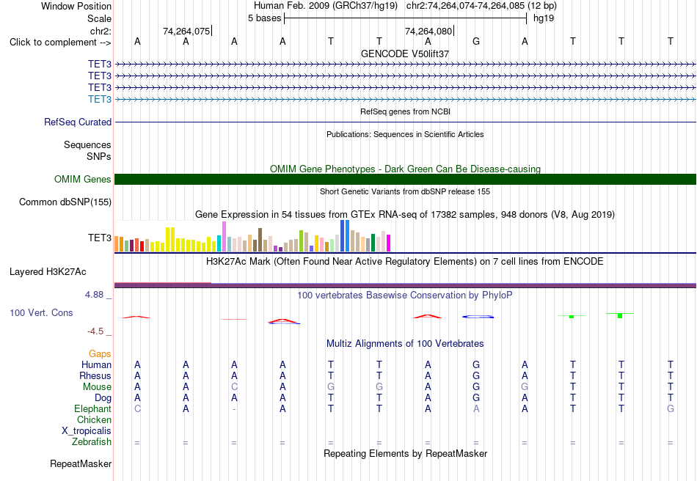This screenshot has width=697, height=481.
Task: Click the topmost dark blue TET3 transcript label
Action: pos(100,65)
